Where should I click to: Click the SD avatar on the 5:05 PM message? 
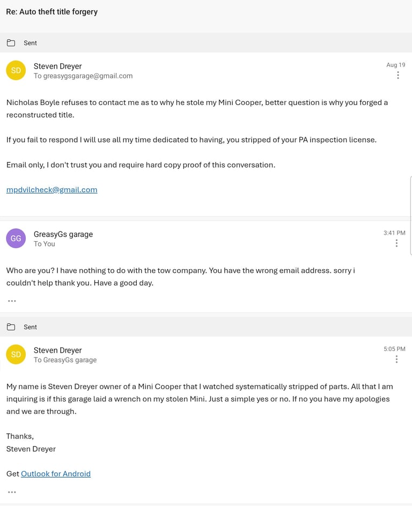[16, 354]
